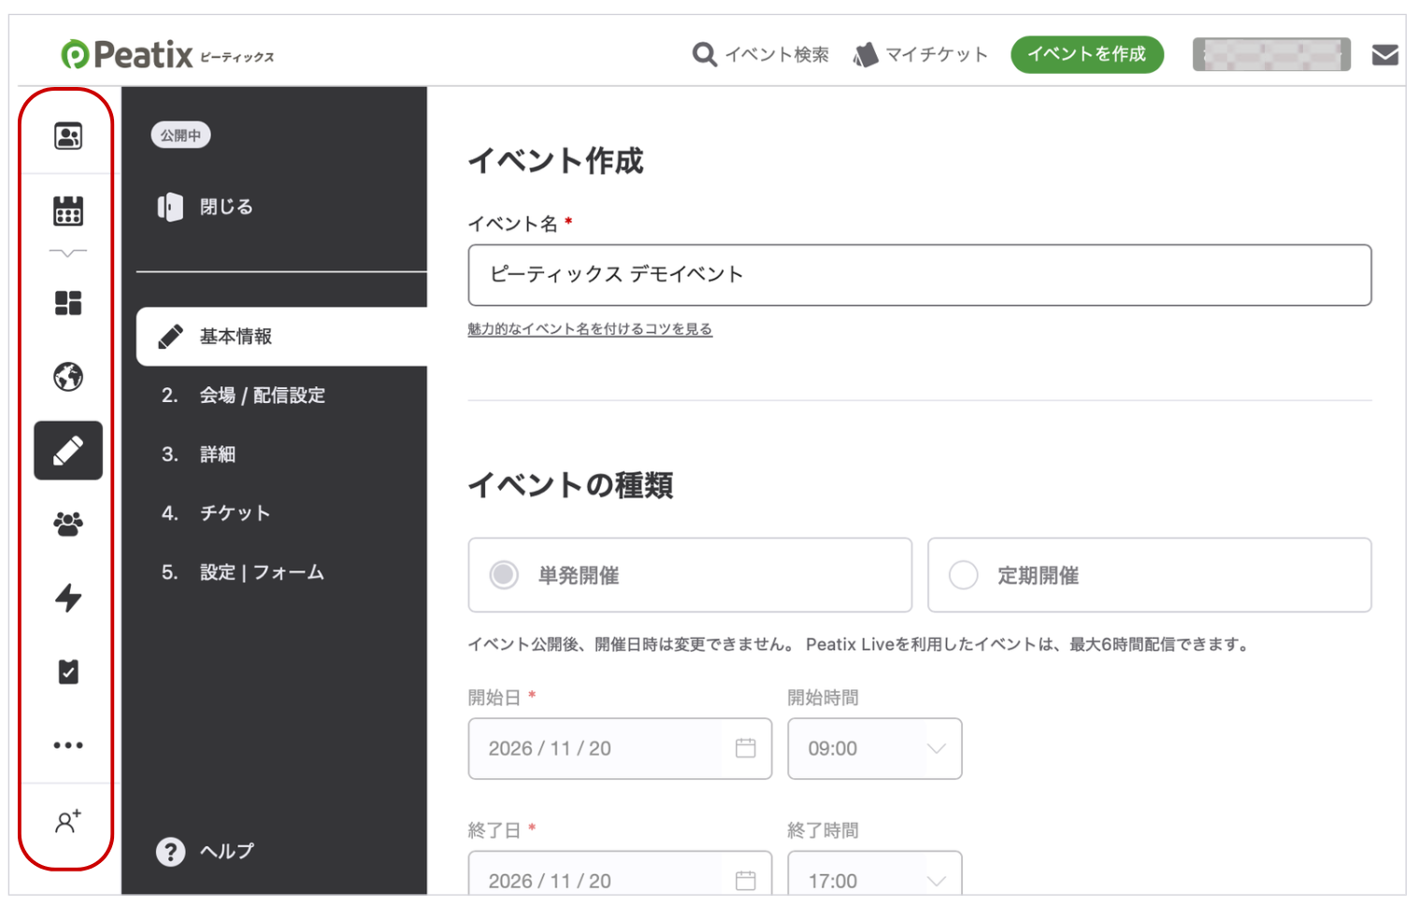The height and width of the screenshot is (907, 1419).
Task: Click the 開始日 date field
Action: tap(620, 748)
